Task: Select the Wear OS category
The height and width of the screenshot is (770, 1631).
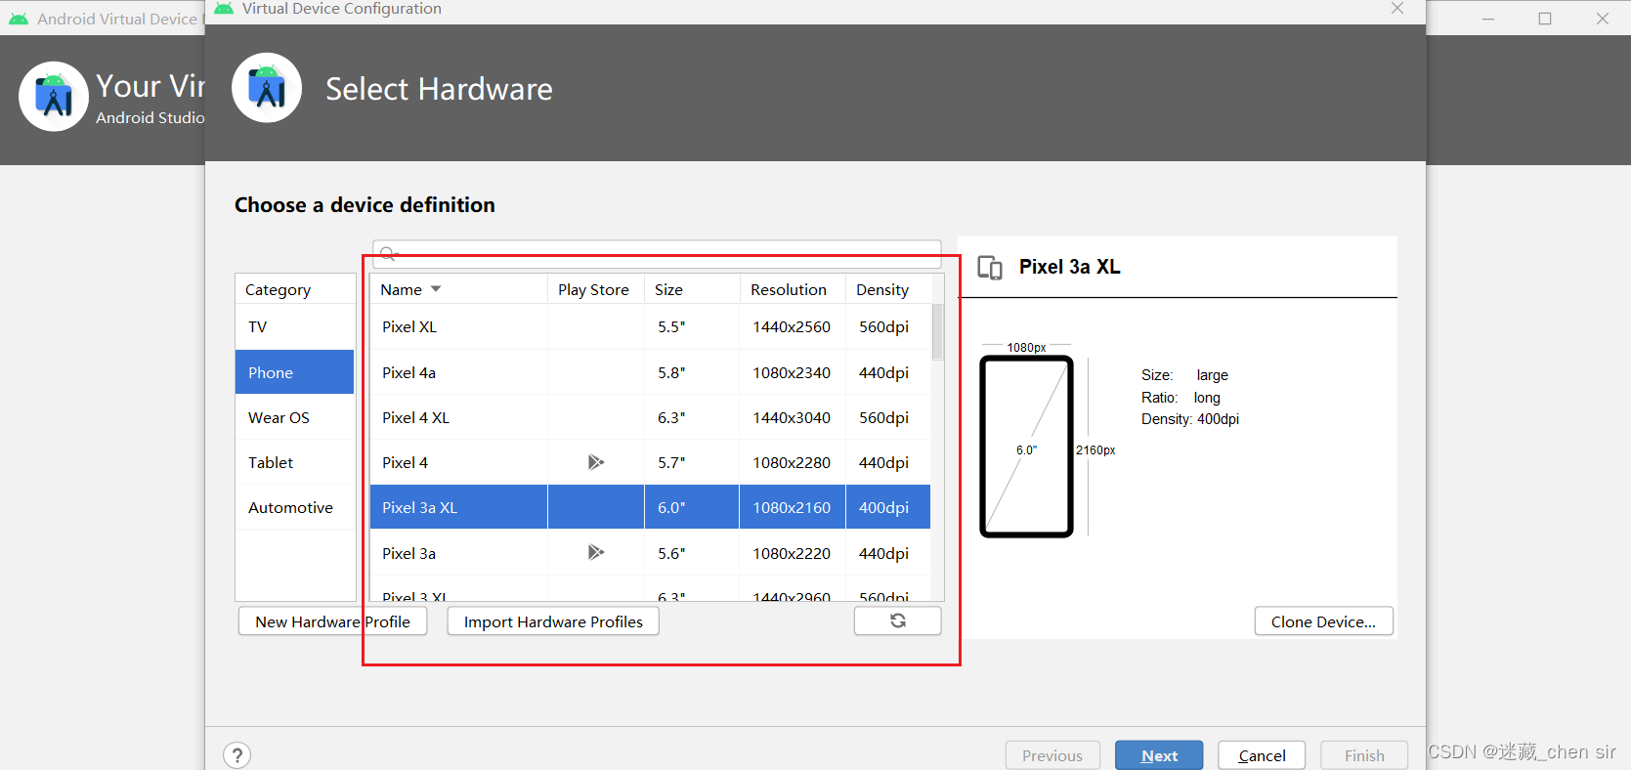Action: pyautogui.click(x=294, y=417)
